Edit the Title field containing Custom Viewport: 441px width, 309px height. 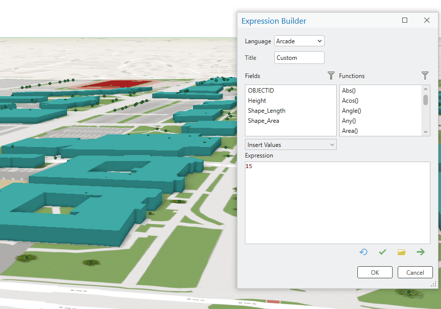coord(299,57)
